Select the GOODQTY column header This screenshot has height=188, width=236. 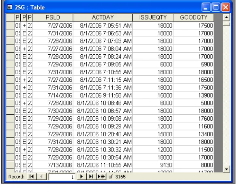pyautogui.click(x=193, y=17)
